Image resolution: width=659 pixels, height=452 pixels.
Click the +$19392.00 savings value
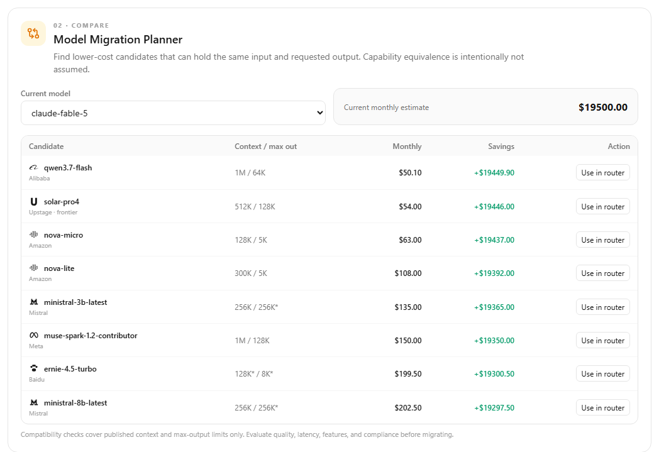coord(494,273)
